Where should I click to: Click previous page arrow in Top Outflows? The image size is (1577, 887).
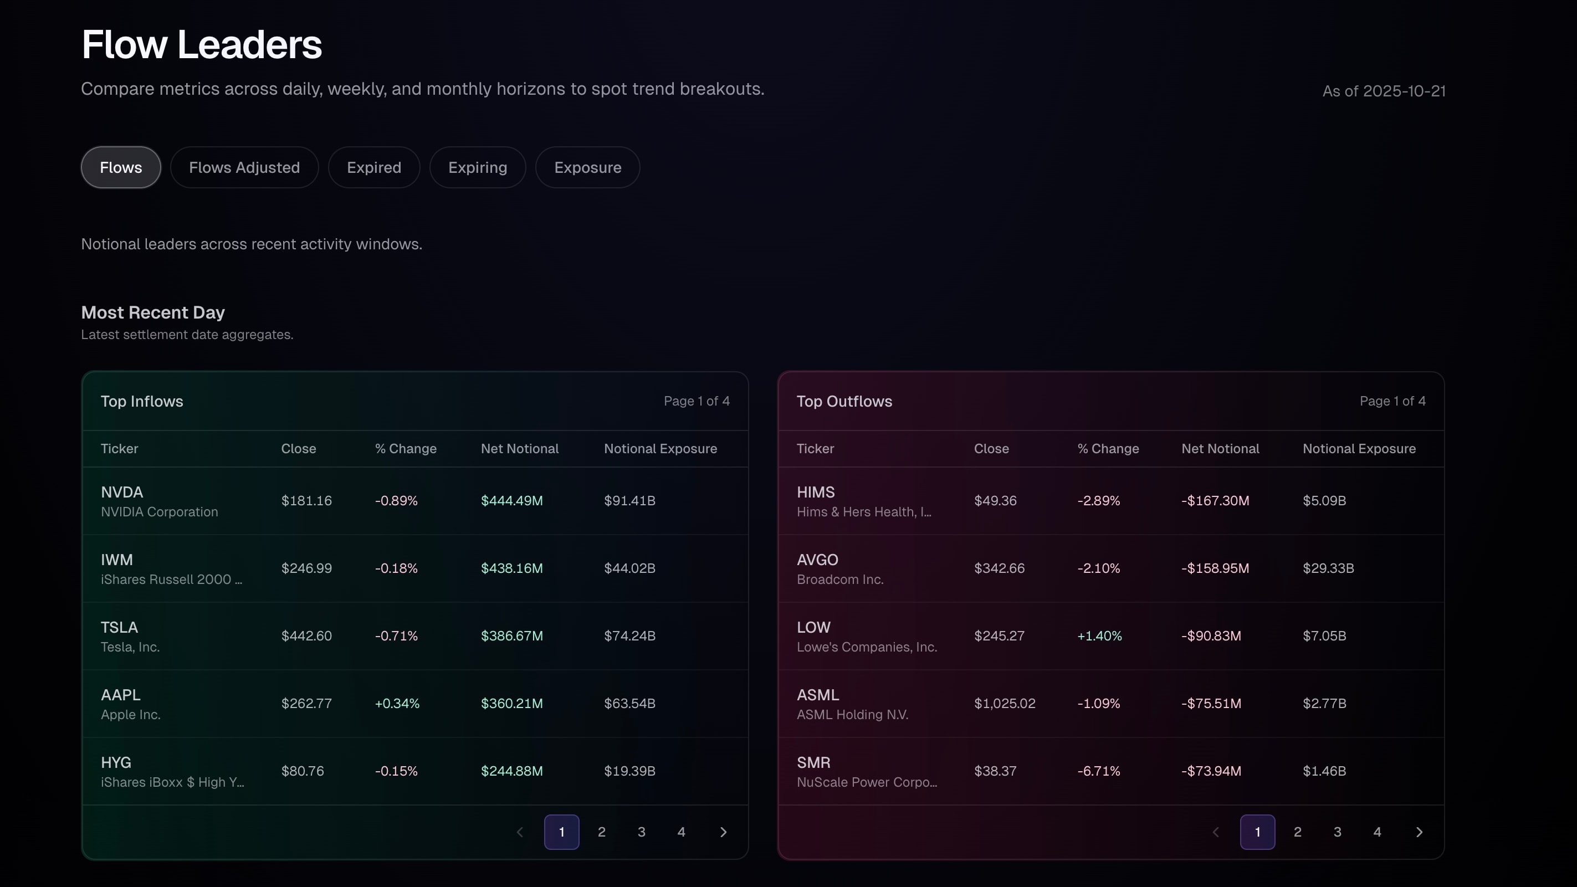pyautogui.click(x=1216, y=832)
